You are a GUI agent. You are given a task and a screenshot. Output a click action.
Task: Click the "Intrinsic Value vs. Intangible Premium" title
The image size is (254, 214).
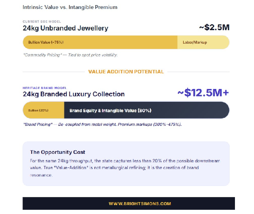(x=70, y=7)
